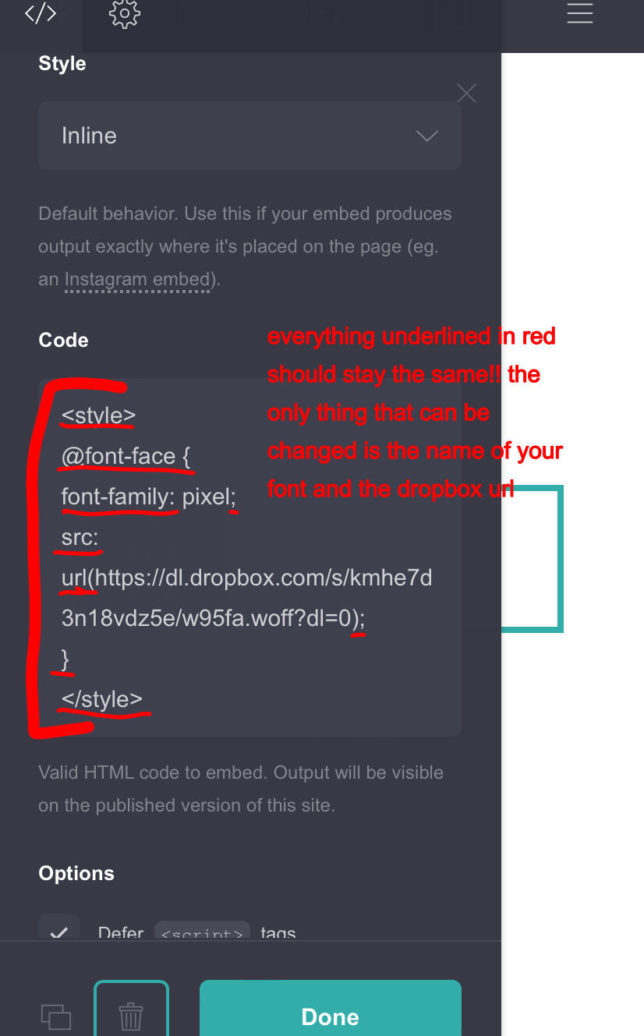Open the embed code icon in top bar
The width and height of the screenshot is (644, 1036).
click(41, 13)
